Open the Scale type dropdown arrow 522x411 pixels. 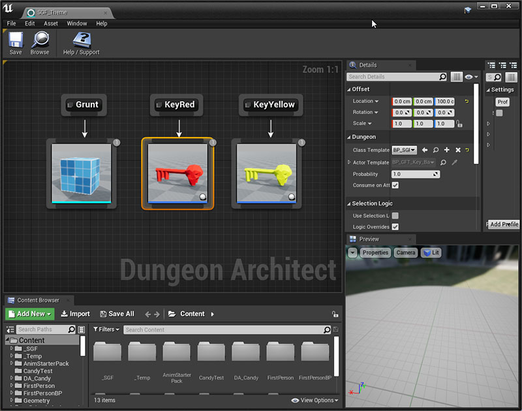point(369,123)
